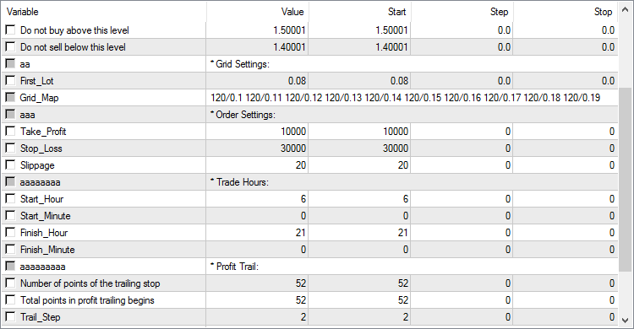Toggle the Slippage checkbox
634x329 pixels.
pos(10,165)
